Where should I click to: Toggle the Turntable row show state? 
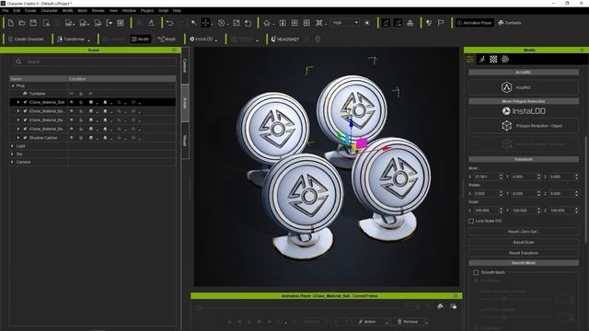point(72,94)
